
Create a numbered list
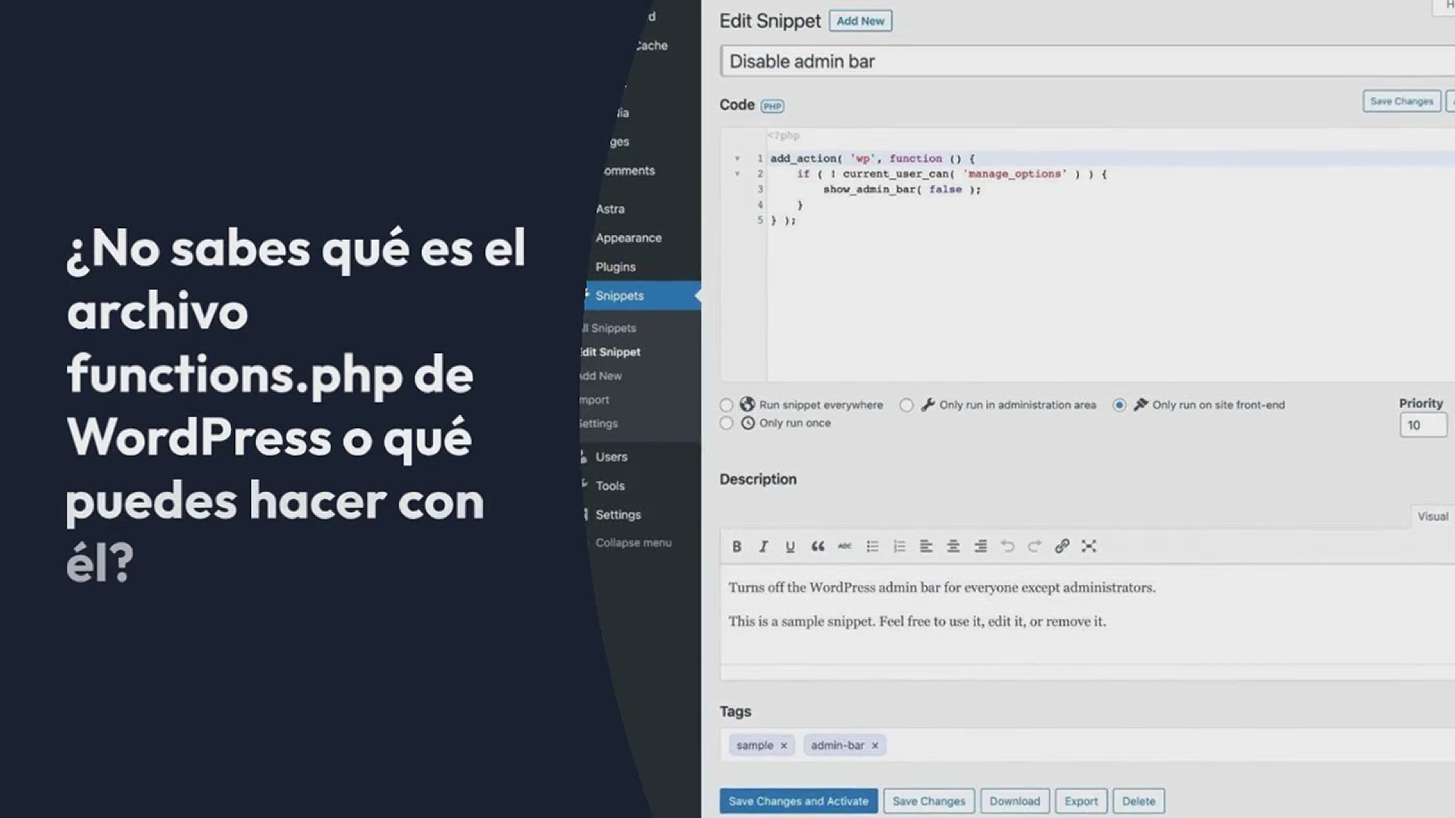(899, 547)
